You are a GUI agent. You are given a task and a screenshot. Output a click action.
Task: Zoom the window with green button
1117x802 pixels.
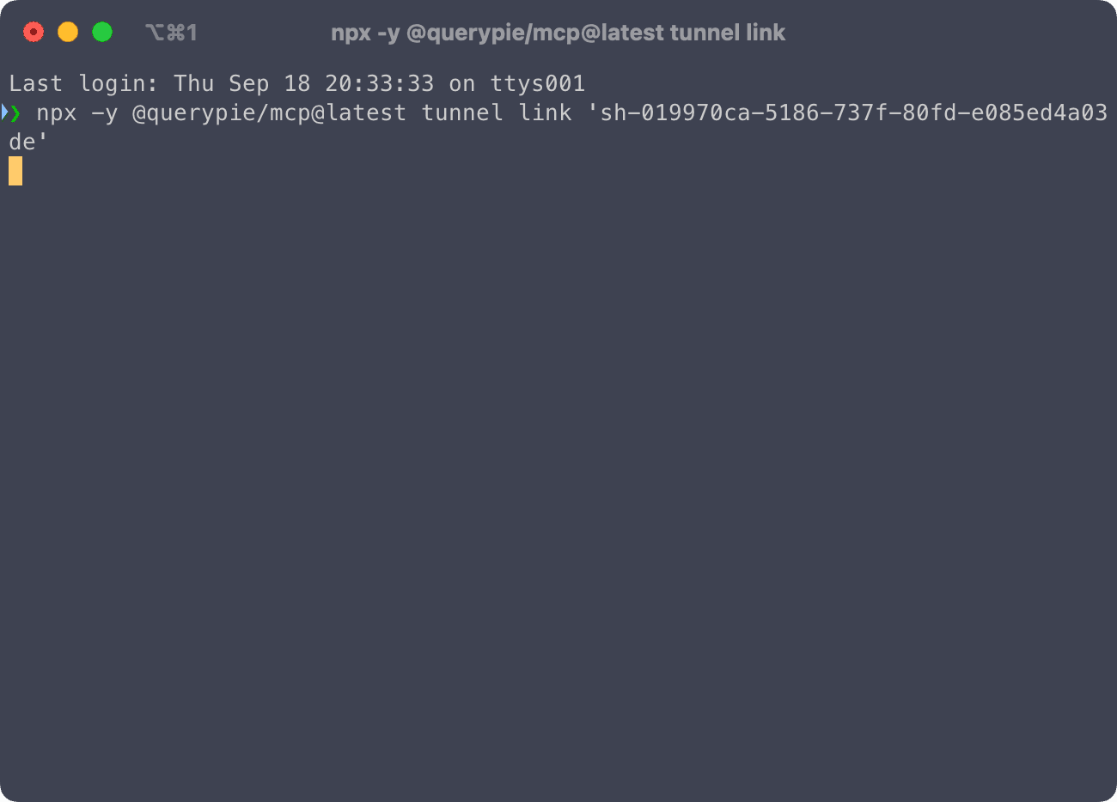(x=102, y=33)
